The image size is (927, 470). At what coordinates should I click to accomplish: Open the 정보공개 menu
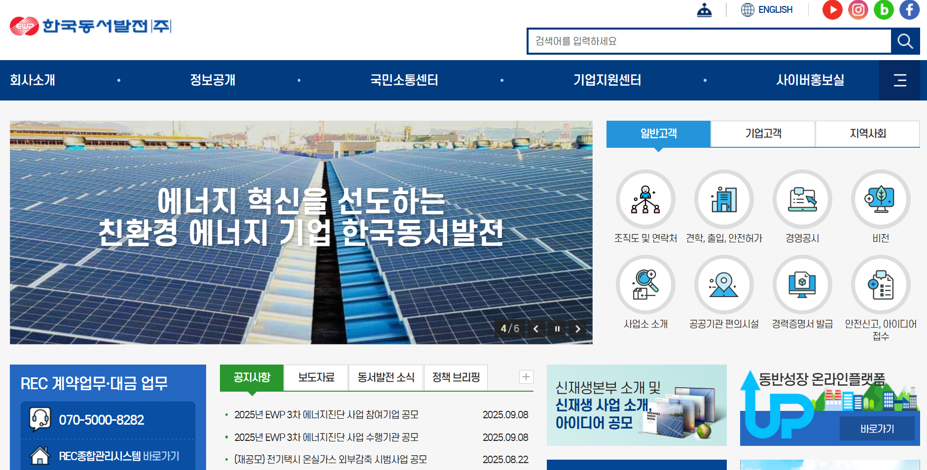click(x=213, y=80)
